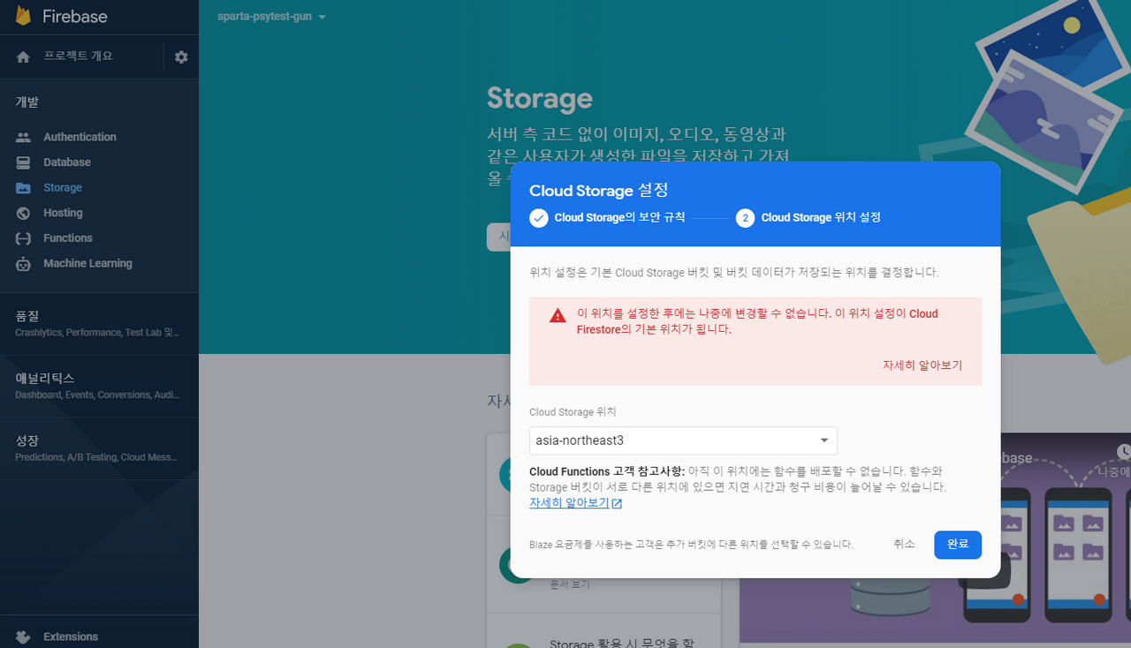This screenshot has width=1131, height=648.
Task: Open Extensions in the sidebar
Action: 71,637
